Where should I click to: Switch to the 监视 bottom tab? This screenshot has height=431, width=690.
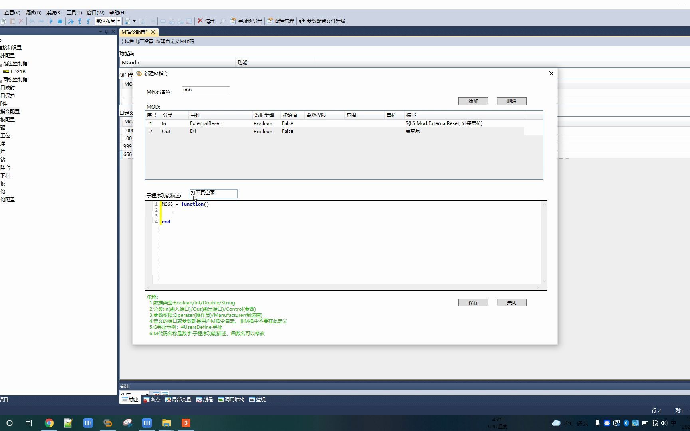(x=257, y=399)
